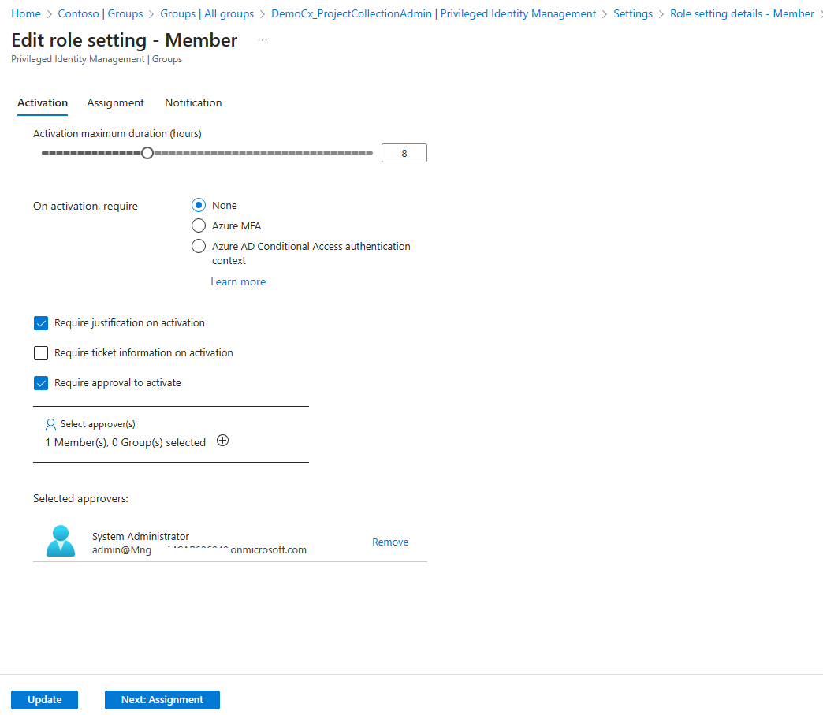Enable Require ticket information on activation
Viewport: 823px width, 715px height.
[x=42, y=353]
